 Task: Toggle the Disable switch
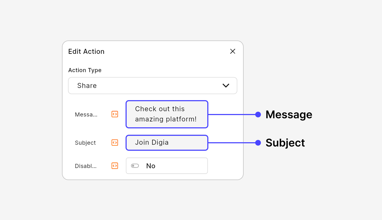point(135,166)
